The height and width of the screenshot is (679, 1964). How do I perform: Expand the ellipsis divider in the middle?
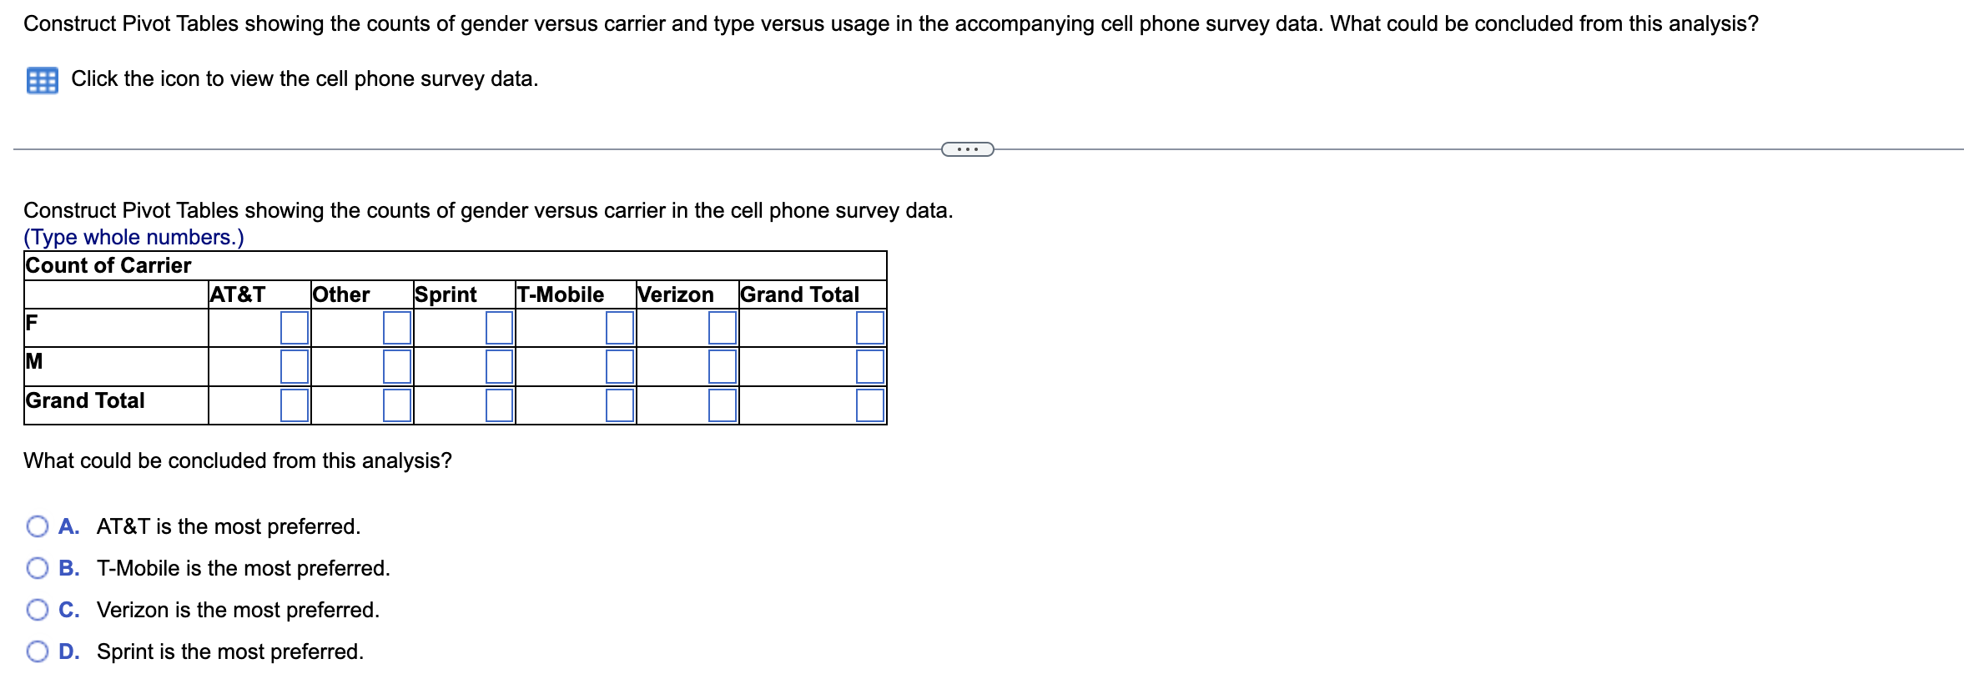coord(966,147)
